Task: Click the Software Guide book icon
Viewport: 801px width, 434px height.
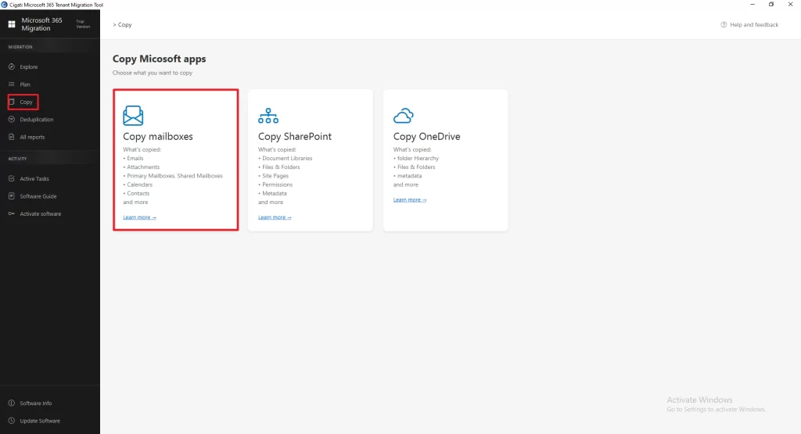Action: coord(11,196)
